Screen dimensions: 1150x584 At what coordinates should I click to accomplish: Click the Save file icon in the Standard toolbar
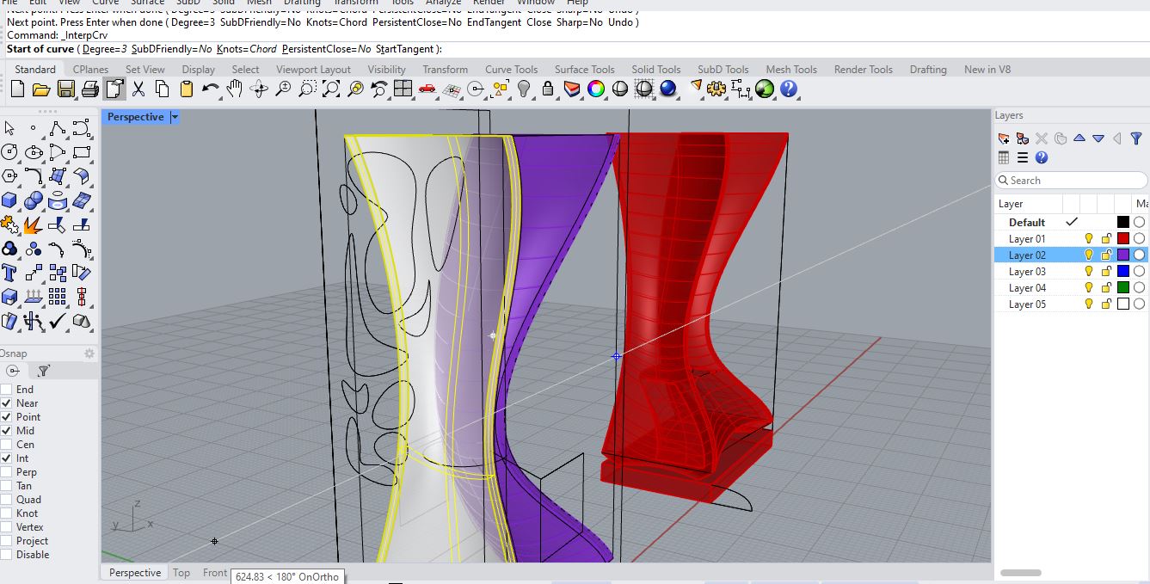(65, 89)
